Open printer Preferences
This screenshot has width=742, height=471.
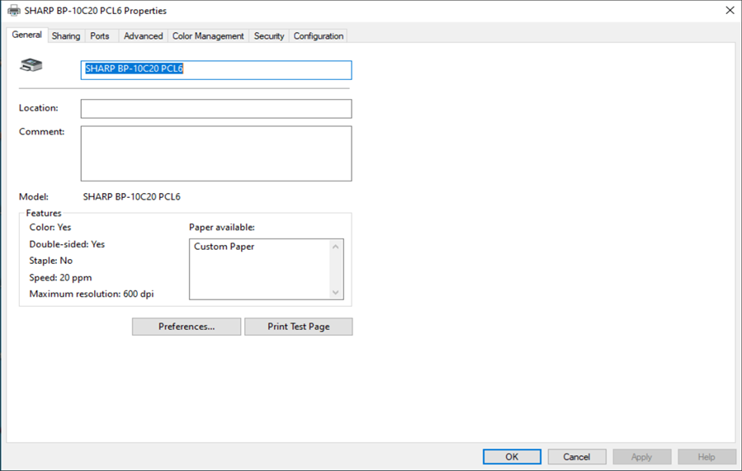187,327
